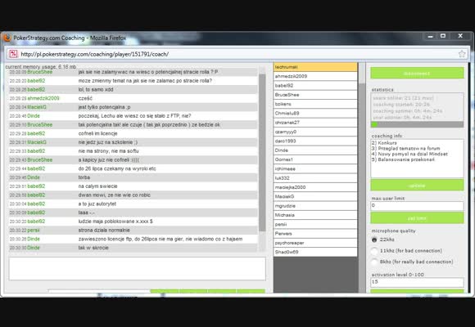Click the Firefox logo in the title bar
Screen dimensions: 475x327
pyautogui.click(x=7, y=38)
